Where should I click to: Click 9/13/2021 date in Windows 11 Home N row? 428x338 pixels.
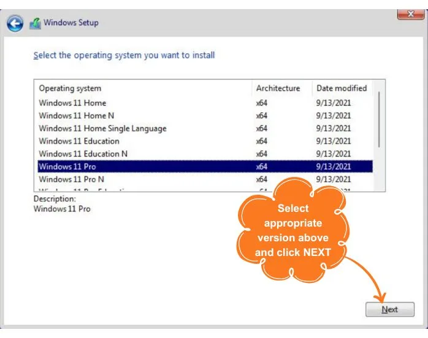coord(334,116)
